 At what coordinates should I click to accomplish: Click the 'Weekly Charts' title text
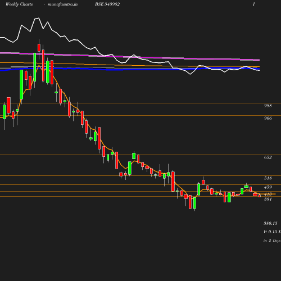point(19,4)
